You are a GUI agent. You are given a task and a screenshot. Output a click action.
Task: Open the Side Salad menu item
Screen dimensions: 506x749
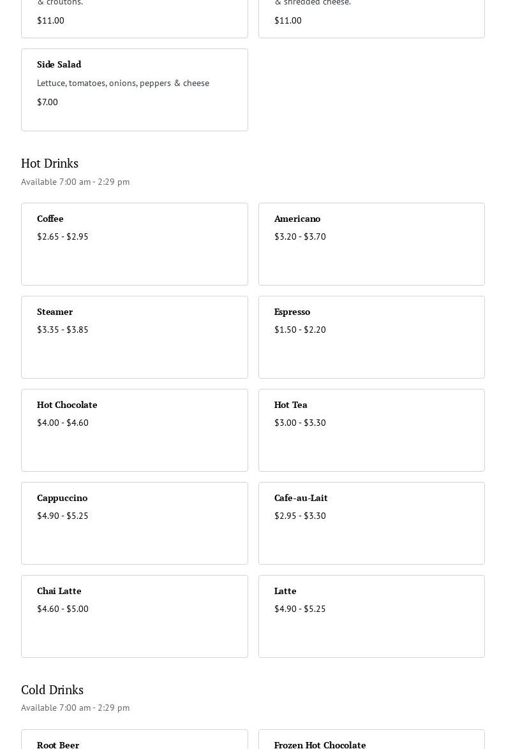(134, 89)
